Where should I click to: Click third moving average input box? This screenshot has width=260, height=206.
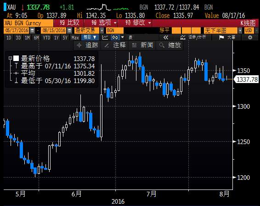pos(196,30)
